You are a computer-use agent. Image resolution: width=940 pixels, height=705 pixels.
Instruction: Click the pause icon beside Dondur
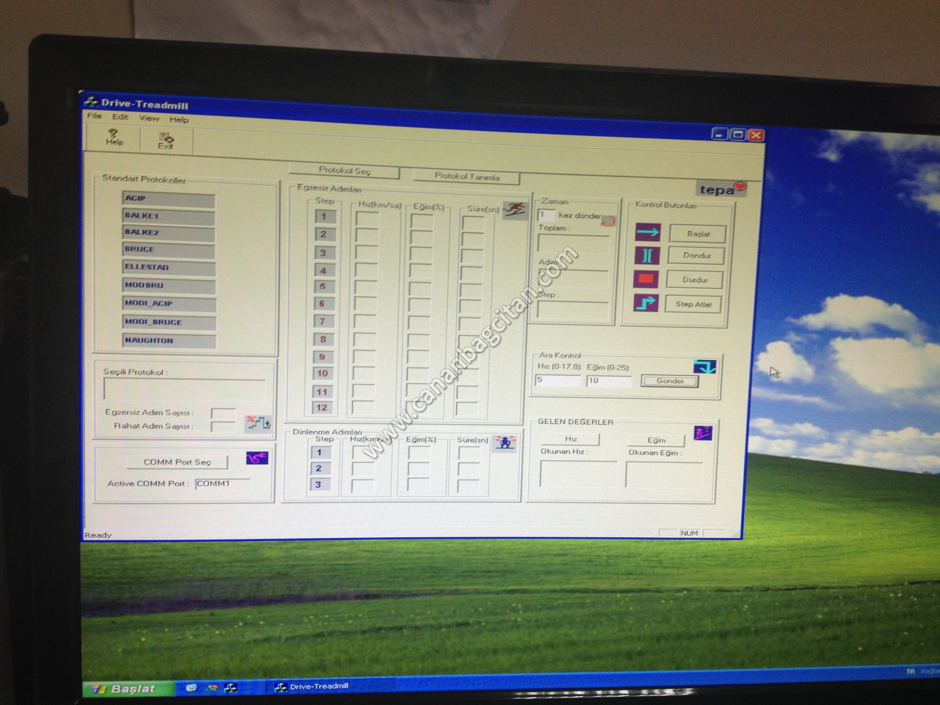[647, 256]
